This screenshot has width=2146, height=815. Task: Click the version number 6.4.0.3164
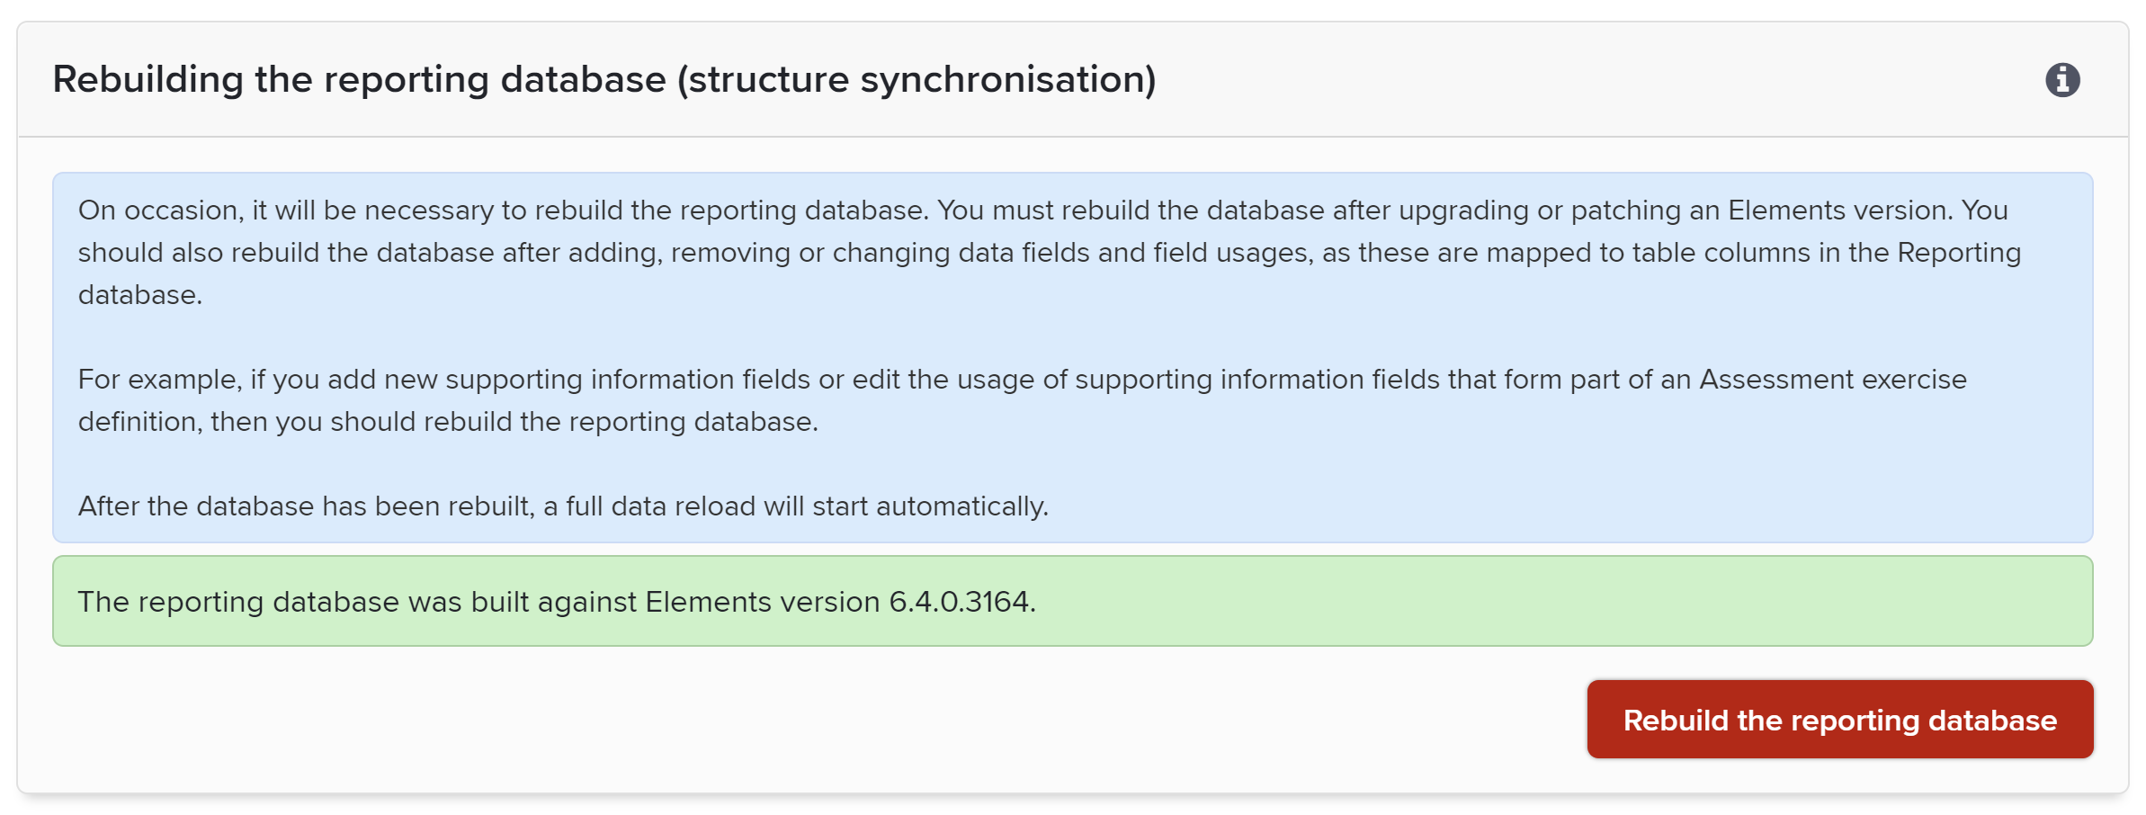(x=961, y=602)
